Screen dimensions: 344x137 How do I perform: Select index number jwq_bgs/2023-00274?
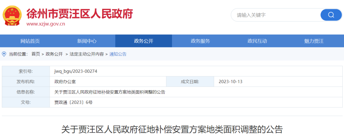(x=76, y=71)
